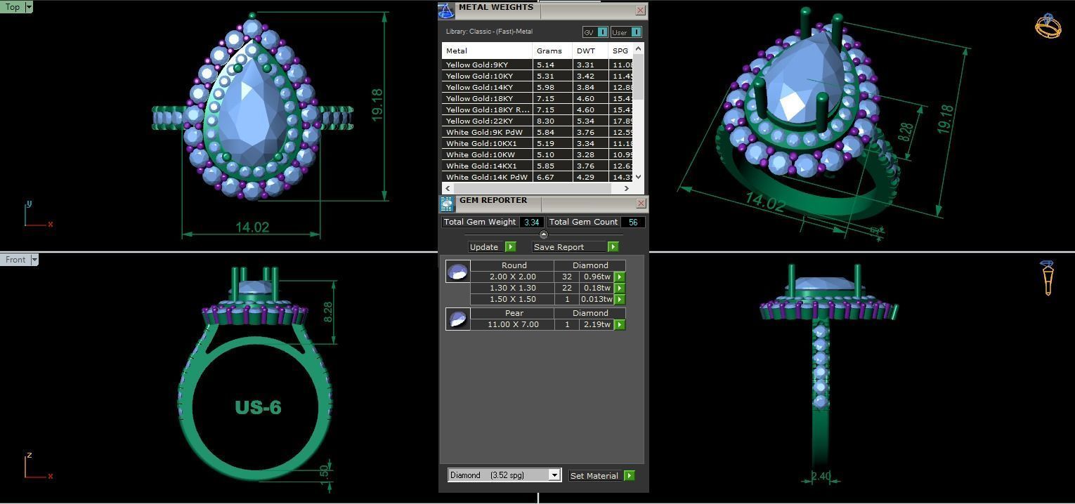
Task: Select the Yellow Gold:18KY row
Action: coord(537,98)
